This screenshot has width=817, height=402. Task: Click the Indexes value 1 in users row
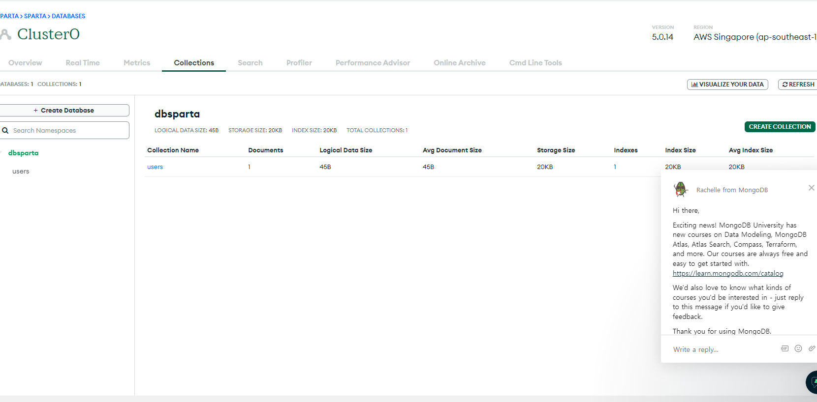click(x=615, y=167)
